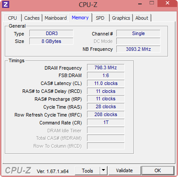Switch to the CPU tab
The width and height of the screenshot is (178, 177).
coord(12,18)
